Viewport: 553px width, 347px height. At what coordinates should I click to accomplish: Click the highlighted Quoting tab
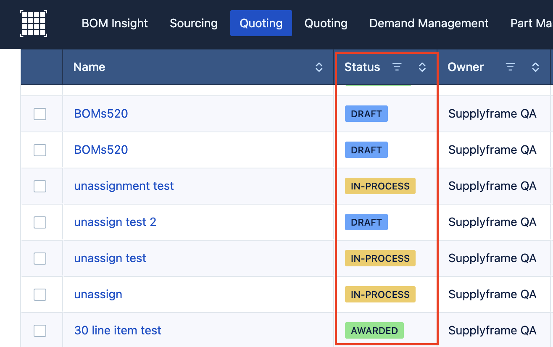coord(261,24)
